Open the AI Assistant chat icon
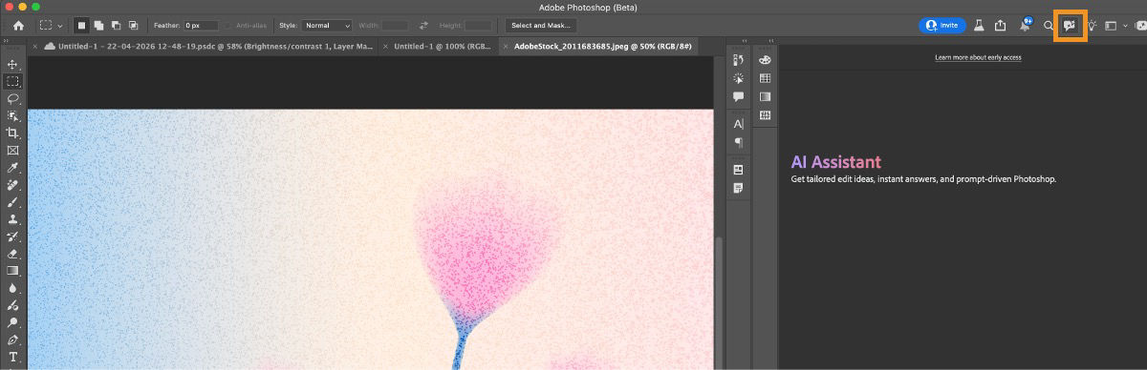This screenshot has height=370, width=1147. 1071,26
